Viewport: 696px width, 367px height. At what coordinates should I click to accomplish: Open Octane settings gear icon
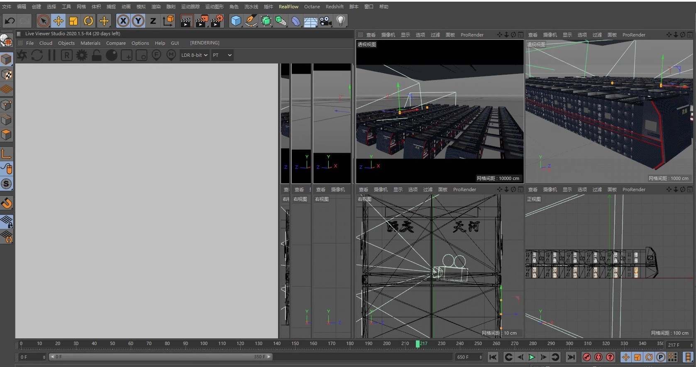point(82,55)
